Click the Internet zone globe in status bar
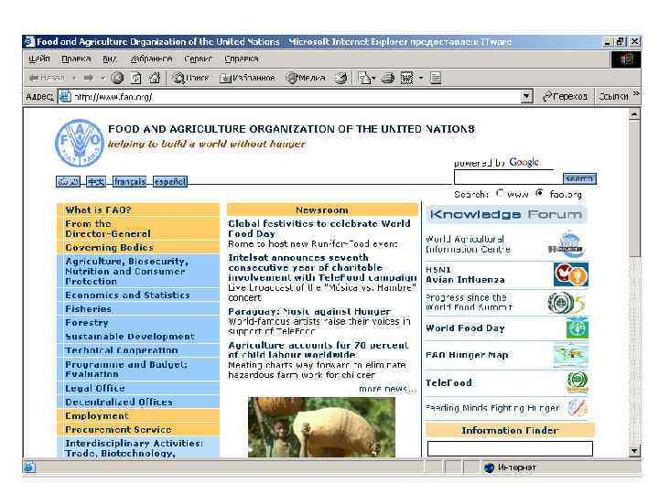This screenshot has height=494, width=659. pyautogui.click(x=489, y=467)
